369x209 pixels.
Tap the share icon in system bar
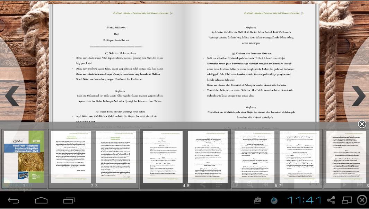coord(331,200)
